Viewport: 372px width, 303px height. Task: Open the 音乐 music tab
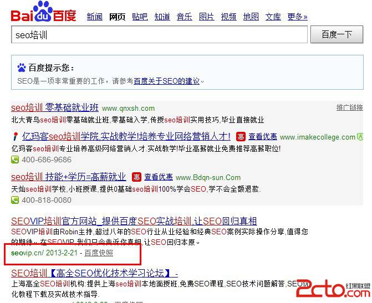(185, 17)
